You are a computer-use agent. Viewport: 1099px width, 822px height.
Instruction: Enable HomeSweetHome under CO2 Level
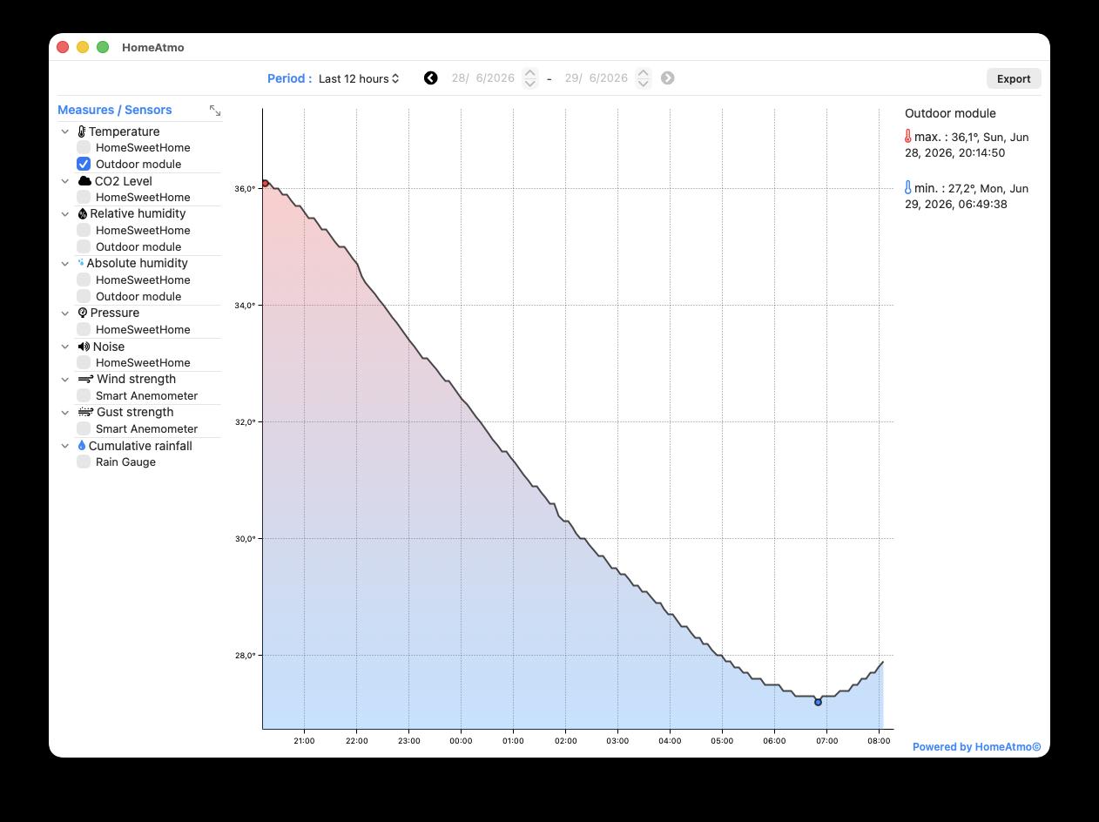tap(84, 198)
